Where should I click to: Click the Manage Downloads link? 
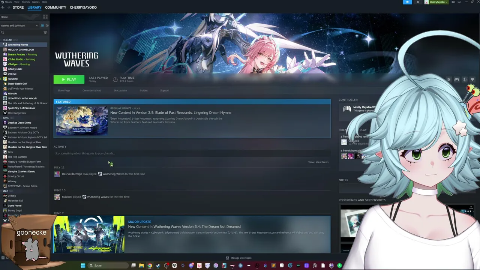pyautogui.click(x=241, y=258)
